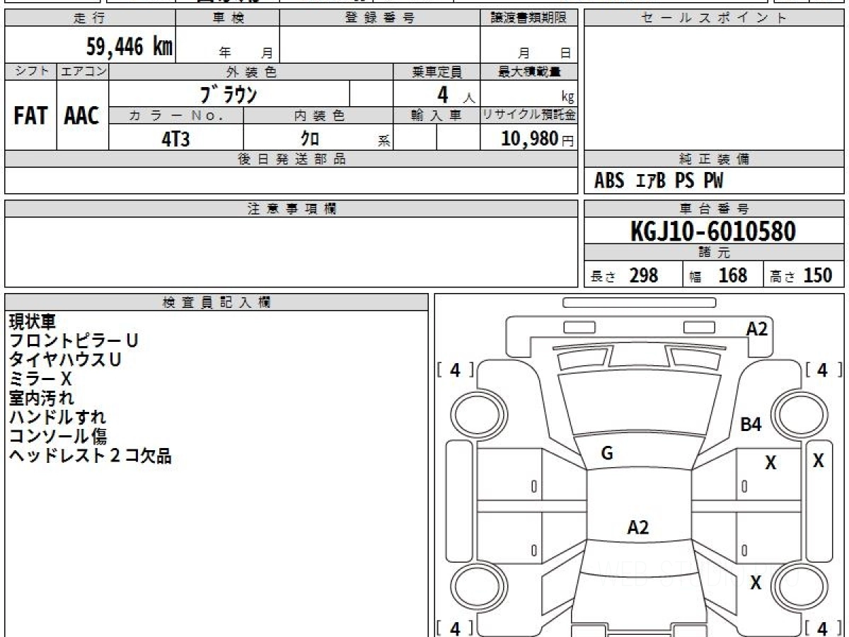Select the 室内汚れ note line
Viewport: 849px width, 637px height.
coord(41,398)
